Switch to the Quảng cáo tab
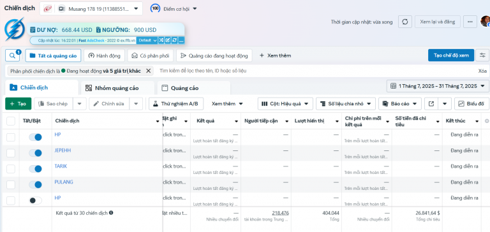Image resolution: width=490 pixels, height=232 pixels. click(x=194, y=88)
